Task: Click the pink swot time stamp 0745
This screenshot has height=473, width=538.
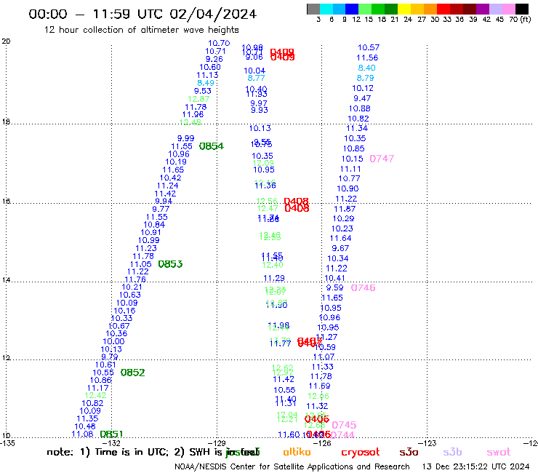Action: [x=344, y=425]
